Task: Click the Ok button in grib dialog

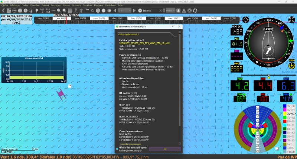Action: [164, 149]
